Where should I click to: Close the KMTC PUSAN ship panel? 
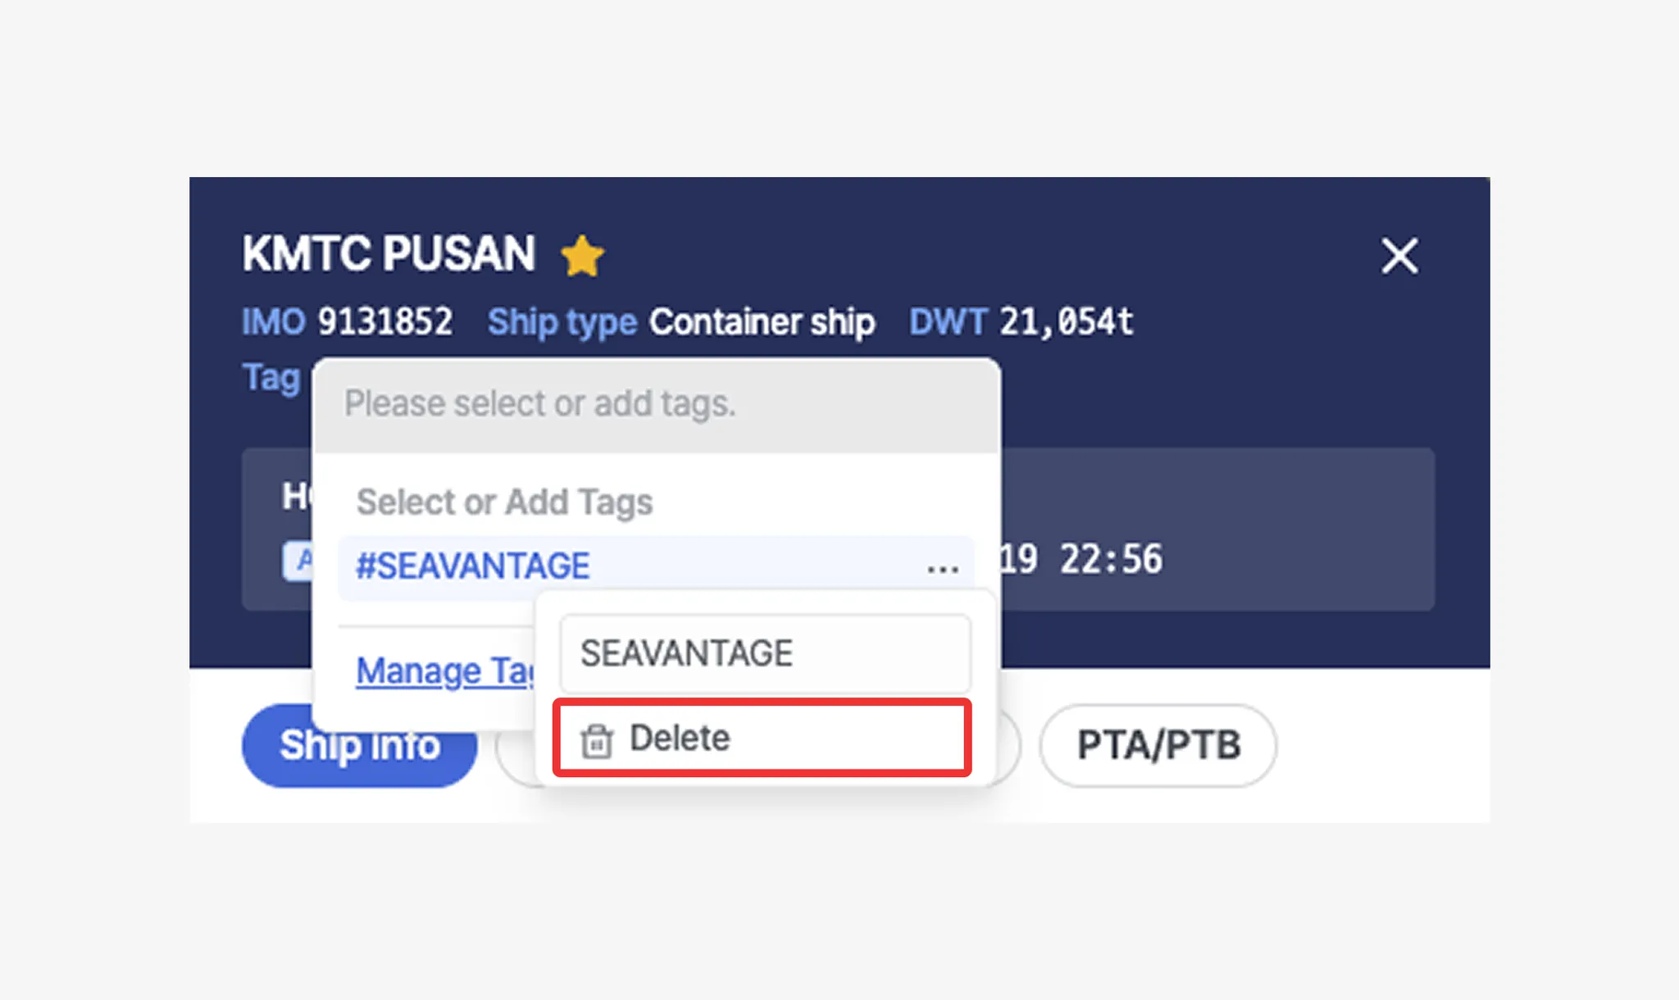[x=1399, y=256]
